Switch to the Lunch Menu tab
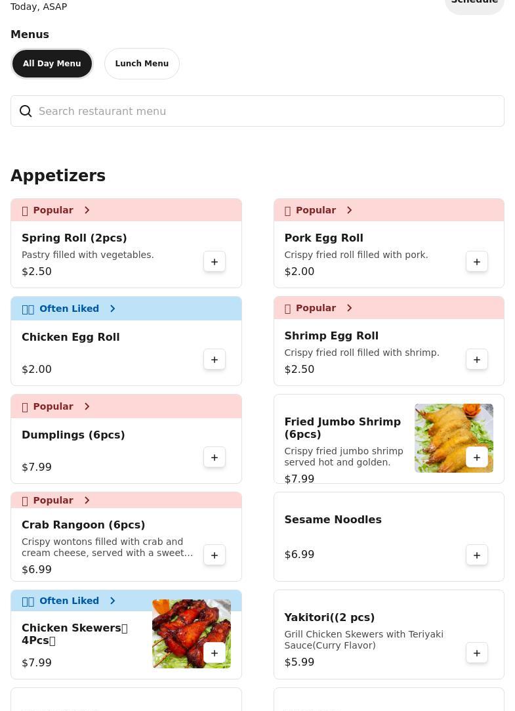515x711 pixels. point(142,64)
